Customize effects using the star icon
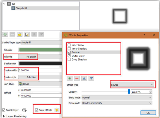 (x=57, y=110)
